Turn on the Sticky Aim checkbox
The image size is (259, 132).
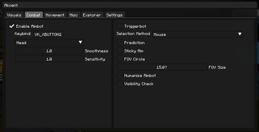pyautogui.click(x=120, y=51)
